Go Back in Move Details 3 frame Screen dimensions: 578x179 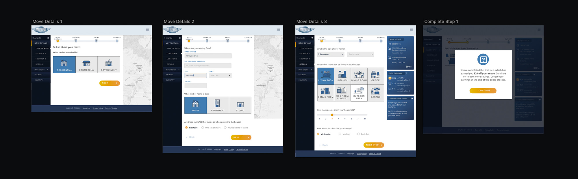tap(324, 145)
